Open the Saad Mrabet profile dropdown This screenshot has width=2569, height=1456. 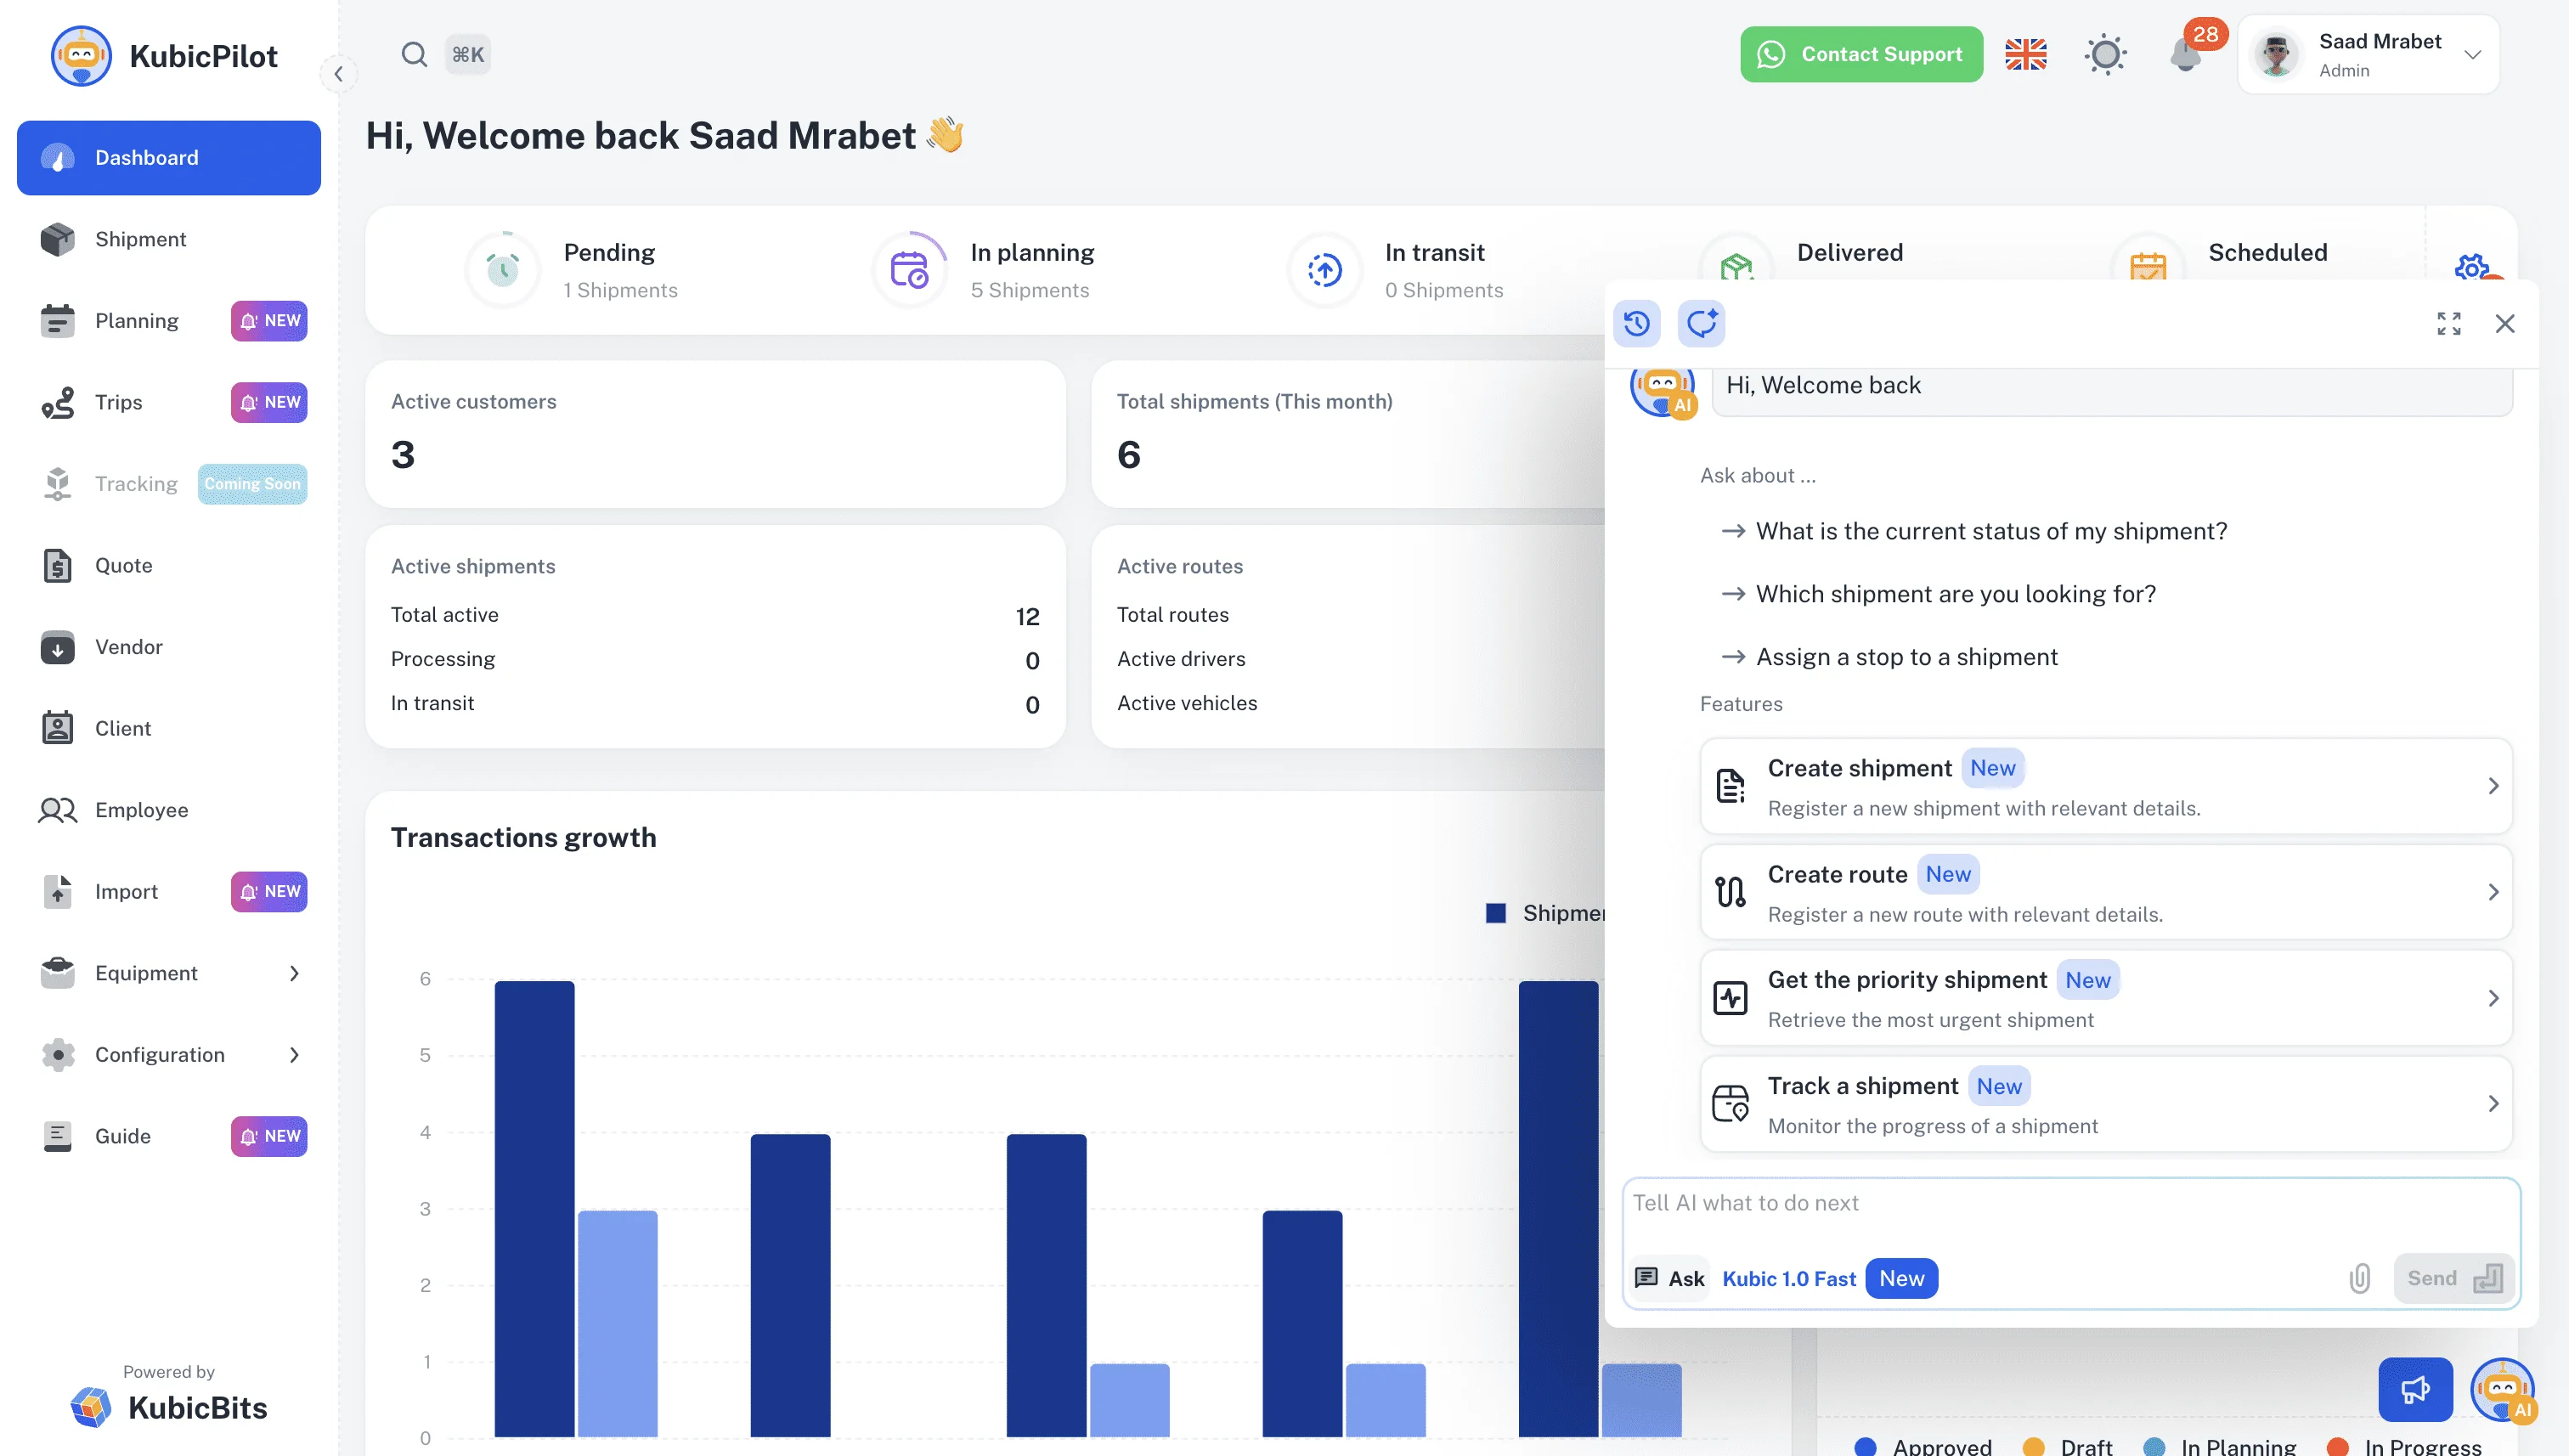coord(2369,55)
